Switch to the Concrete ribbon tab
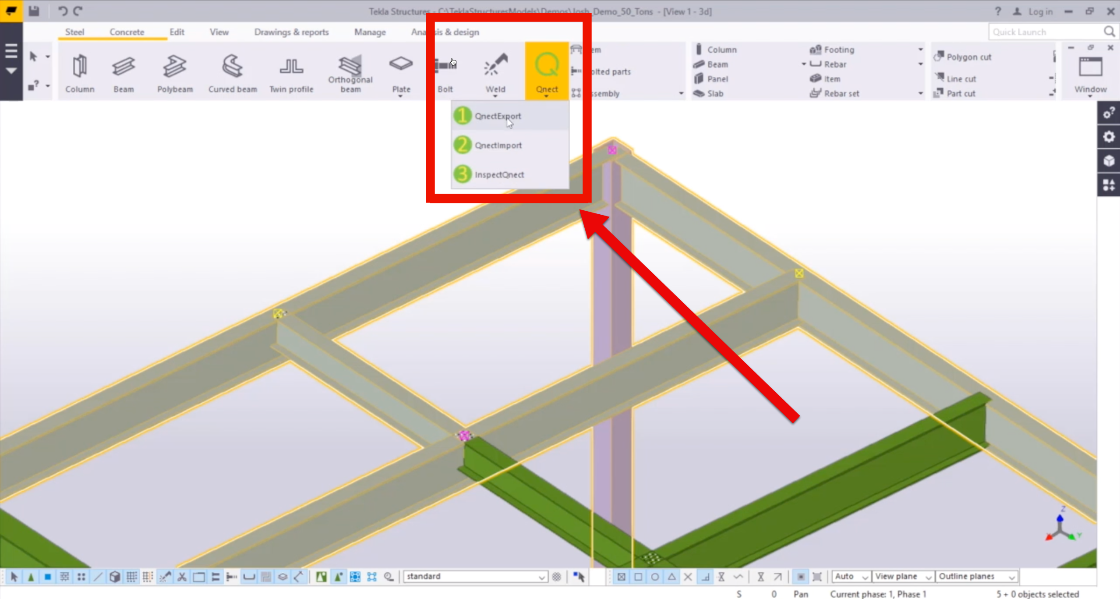The height and width of the screenshot is (599, 1120). [127, 32]
